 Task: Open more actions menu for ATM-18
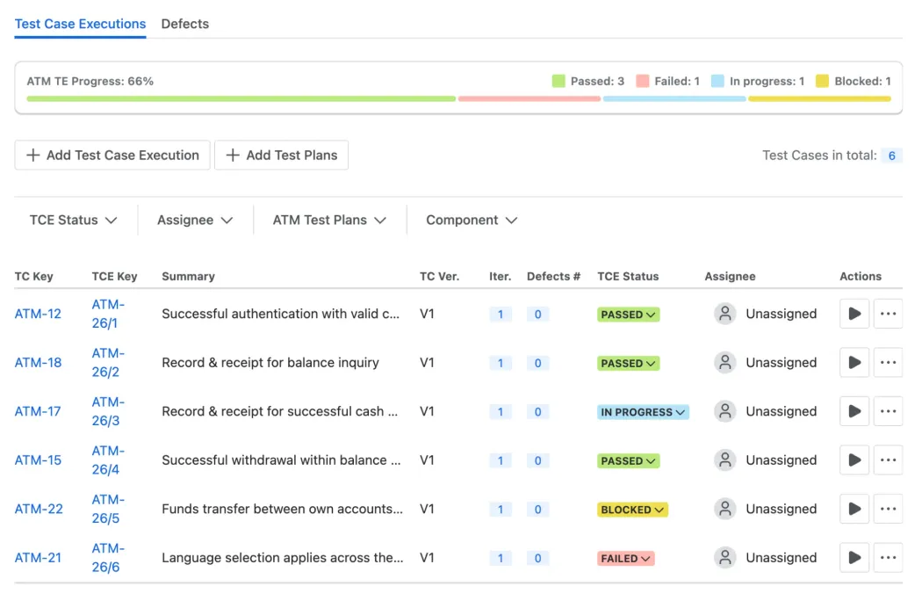click(888, 363)
